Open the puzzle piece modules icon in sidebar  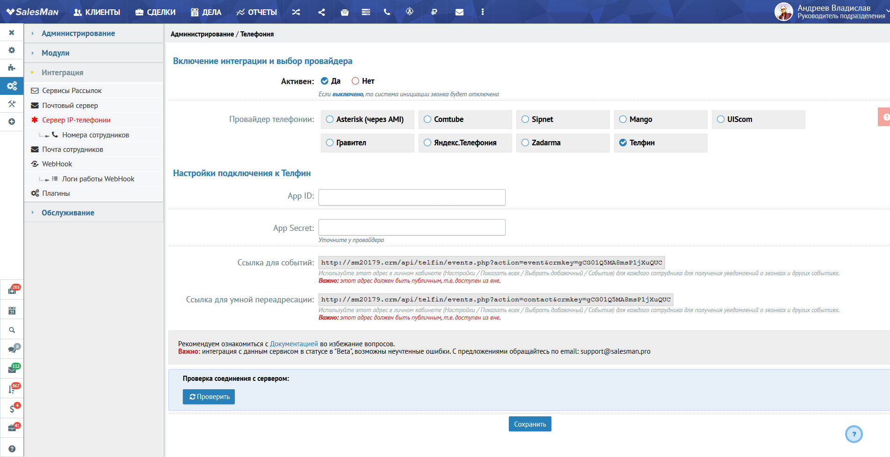[x=12, y=68]
